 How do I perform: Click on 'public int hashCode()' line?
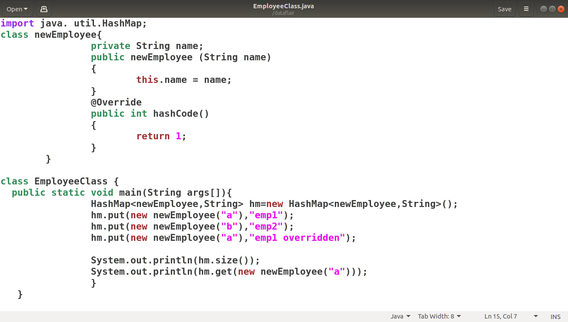[x=150, y=114]
